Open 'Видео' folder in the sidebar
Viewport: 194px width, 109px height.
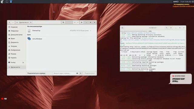(x=16, y=38)
